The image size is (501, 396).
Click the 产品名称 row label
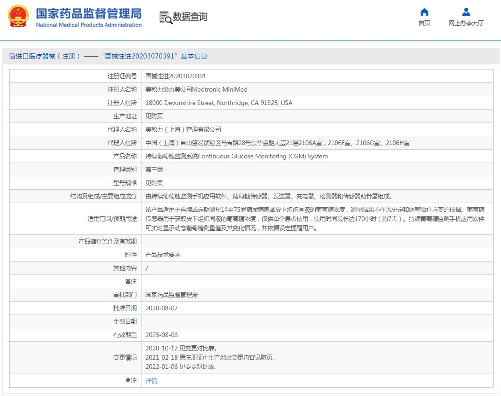[125, 157]
